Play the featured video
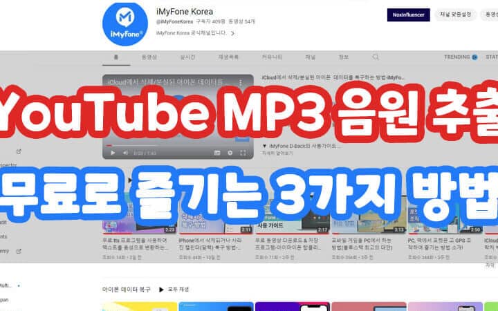The height and width of the screenshot is (311, 498). tap(113, 153)
